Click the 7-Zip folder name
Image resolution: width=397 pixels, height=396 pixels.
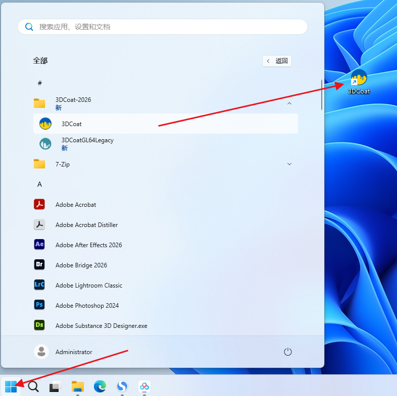63,164
